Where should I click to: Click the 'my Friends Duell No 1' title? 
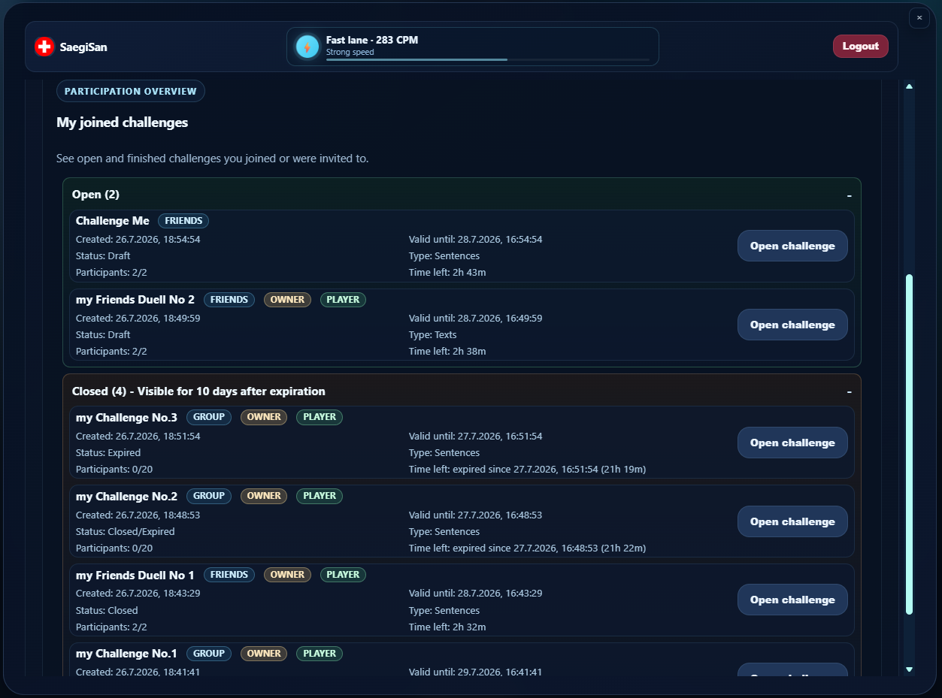pyautogui.click(x=135, y=576)
